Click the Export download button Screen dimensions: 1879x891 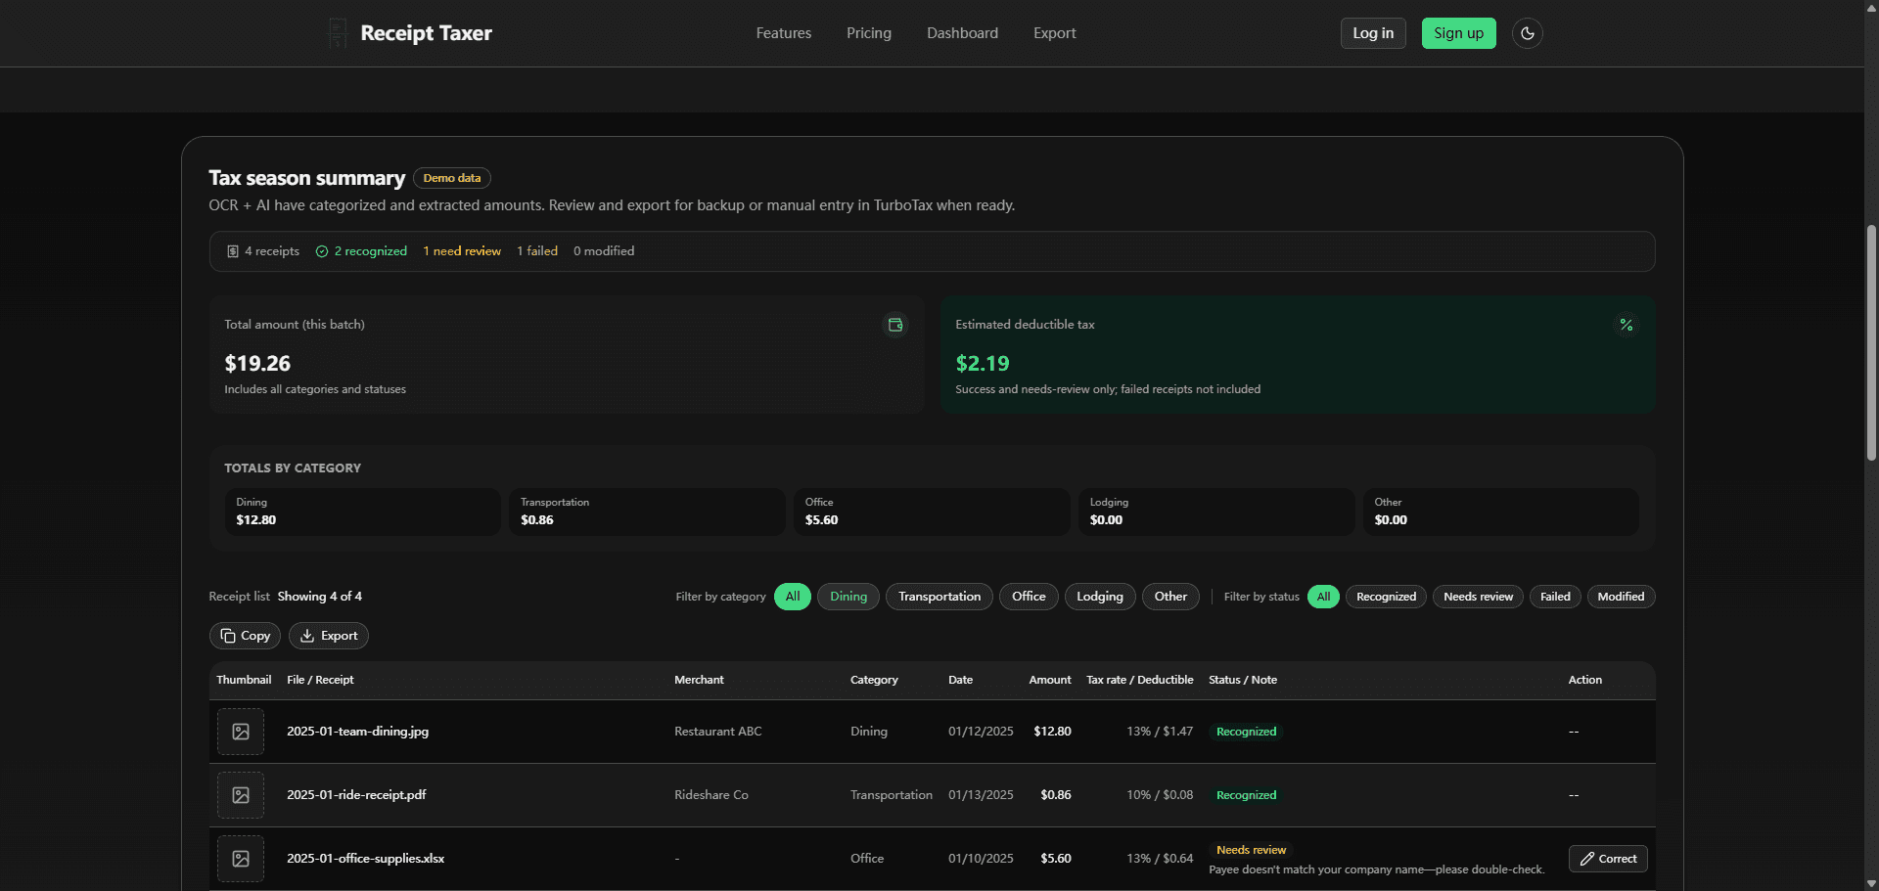coord(329,636)
